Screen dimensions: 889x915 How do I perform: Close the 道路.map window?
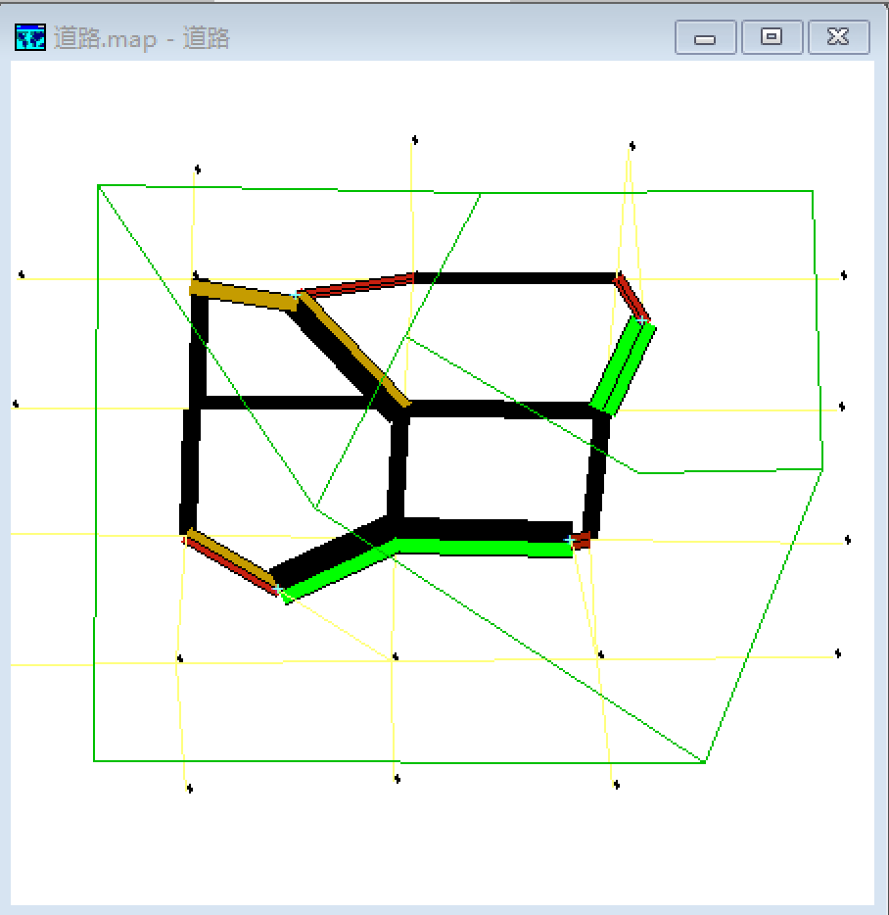[838, 37]
